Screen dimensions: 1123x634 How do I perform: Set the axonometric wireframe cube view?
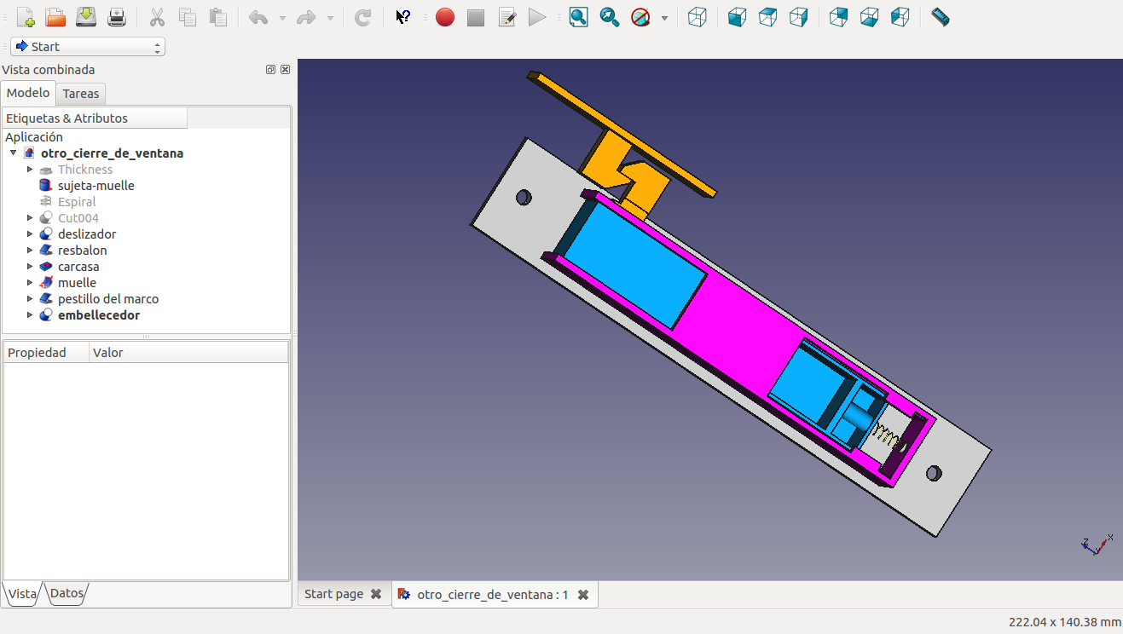697,17
